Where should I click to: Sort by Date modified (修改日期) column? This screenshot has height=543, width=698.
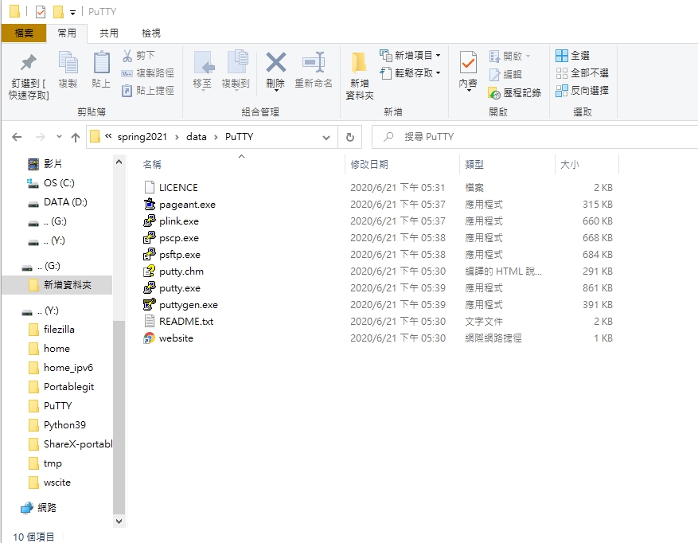point(369,164)
